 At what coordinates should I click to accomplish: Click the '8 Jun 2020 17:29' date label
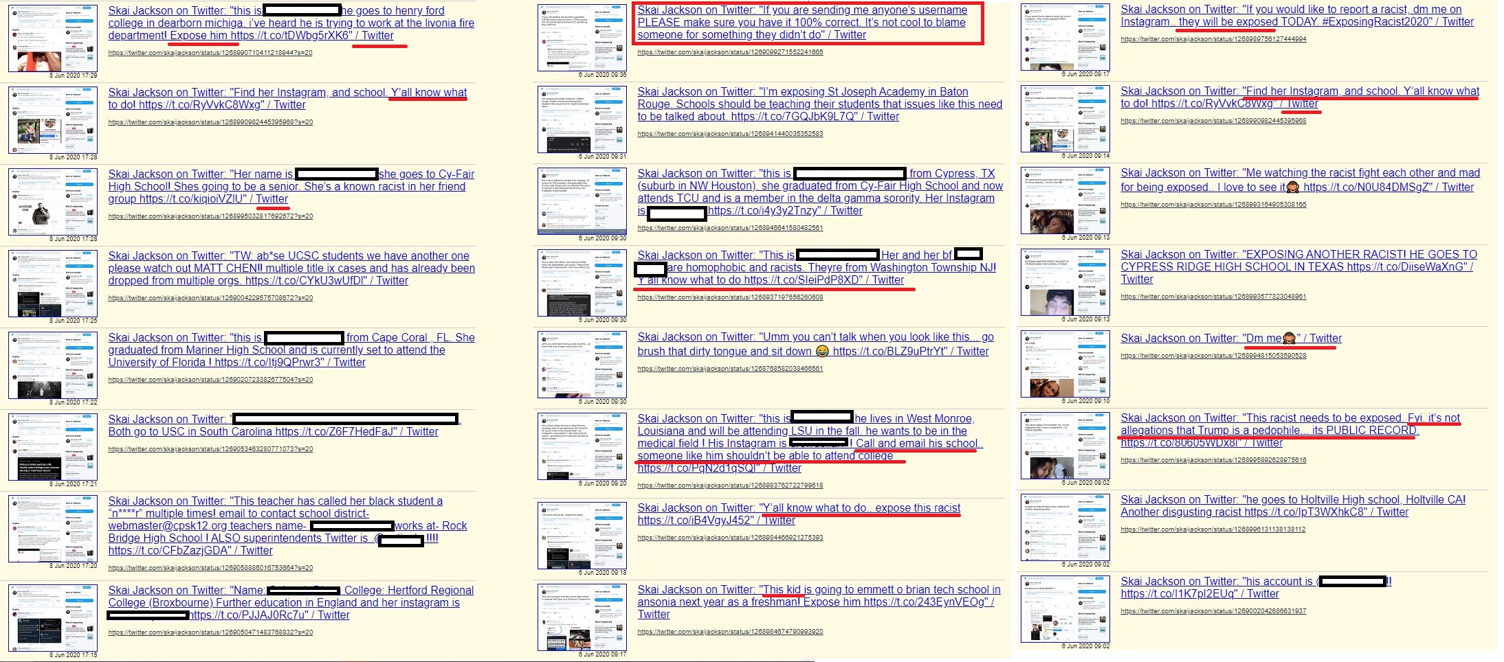[x=73, y=76]
